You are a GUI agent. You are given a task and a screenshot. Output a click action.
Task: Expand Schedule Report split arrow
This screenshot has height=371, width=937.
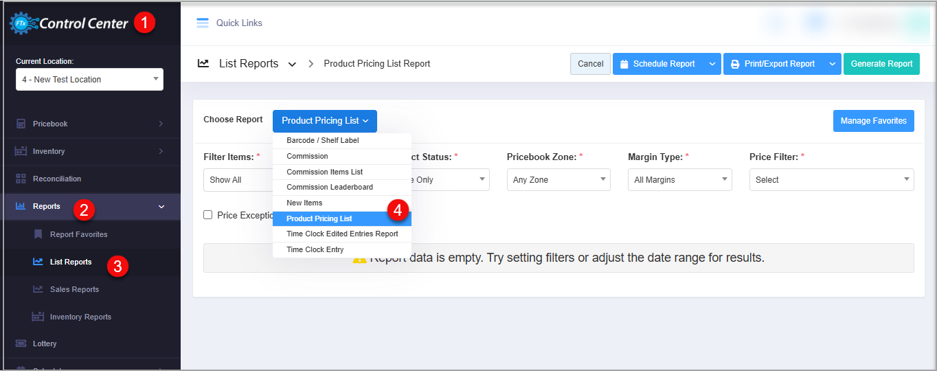712,64
